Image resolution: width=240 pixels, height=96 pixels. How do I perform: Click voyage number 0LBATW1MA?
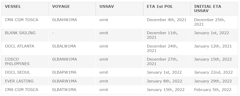[64, 90]
